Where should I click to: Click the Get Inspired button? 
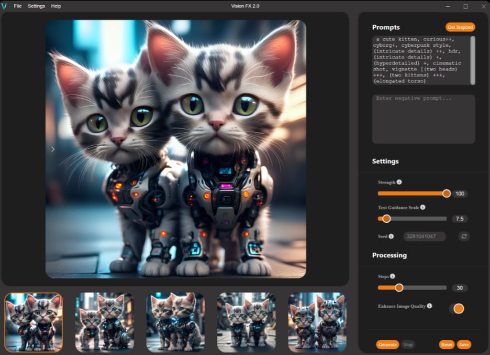(460, 27)
